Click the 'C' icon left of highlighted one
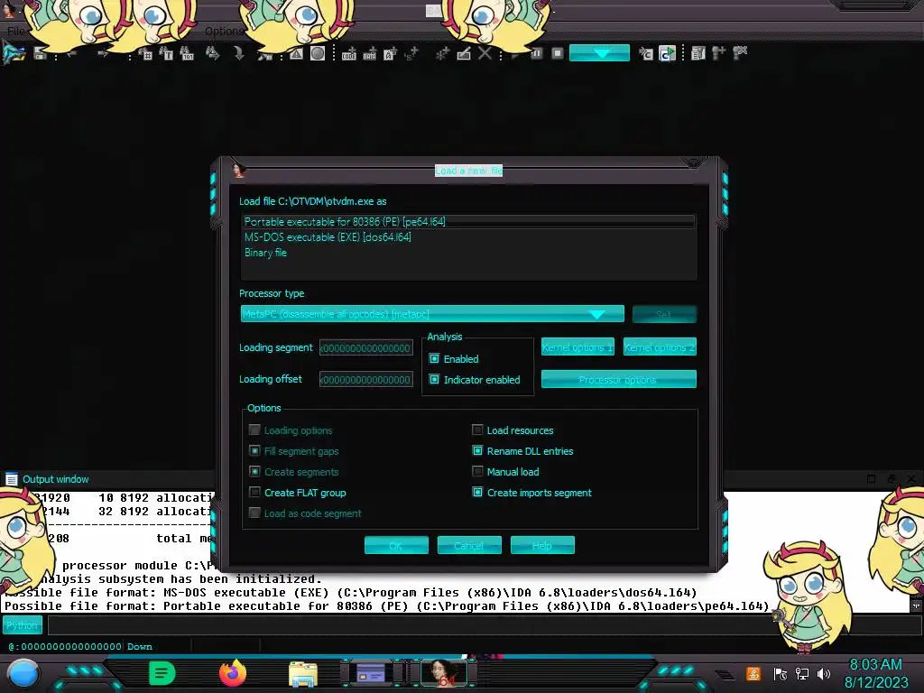 coord(646,53)
